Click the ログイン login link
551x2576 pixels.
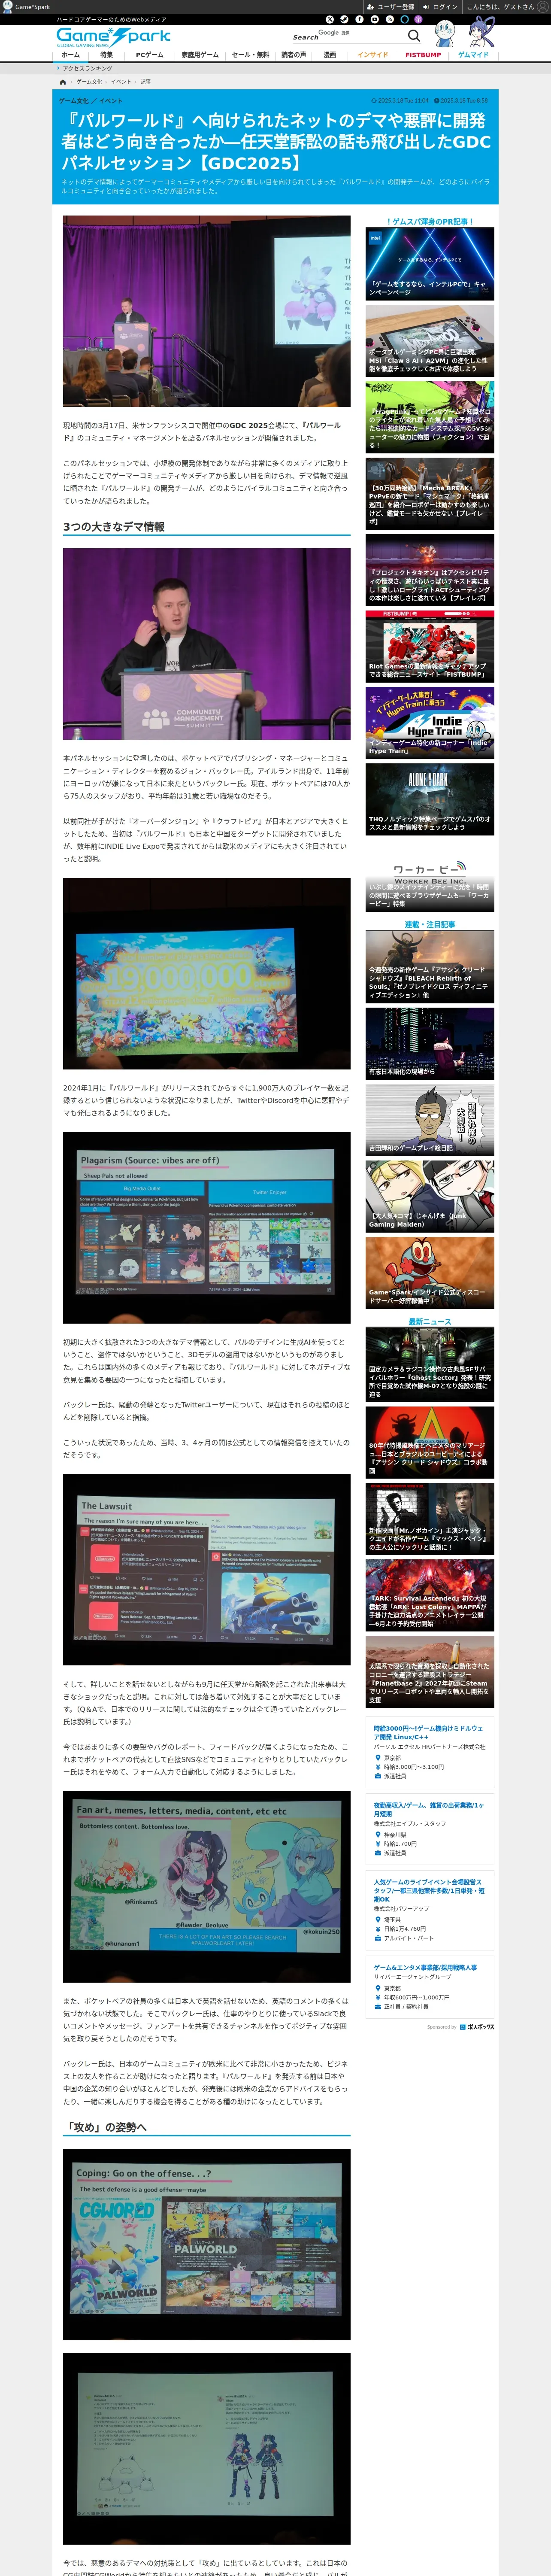coord(440,7)
